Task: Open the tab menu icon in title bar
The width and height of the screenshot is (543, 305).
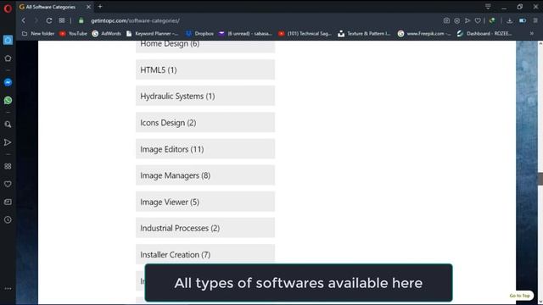Action: 488,7
